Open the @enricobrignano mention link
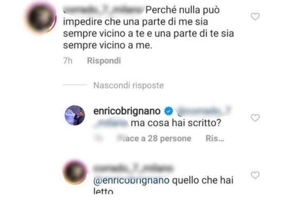 click(x=131, y=180)
